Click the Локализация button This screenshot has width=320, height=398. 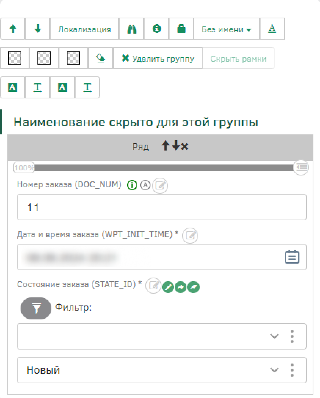[x=84, y=29]
